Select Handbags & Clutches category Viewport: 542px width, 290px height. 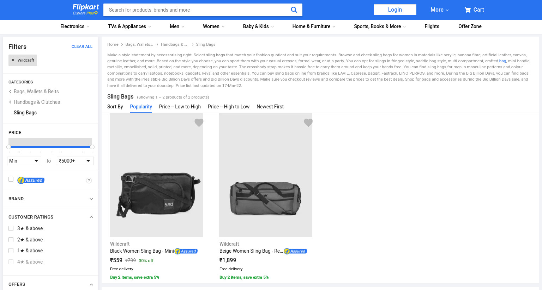click(37, 102)
